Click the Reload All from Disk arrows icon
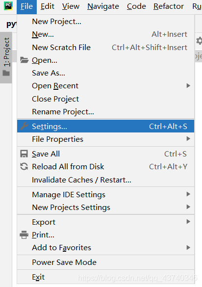Screen dimensions: 202x287 coord(24,167)
